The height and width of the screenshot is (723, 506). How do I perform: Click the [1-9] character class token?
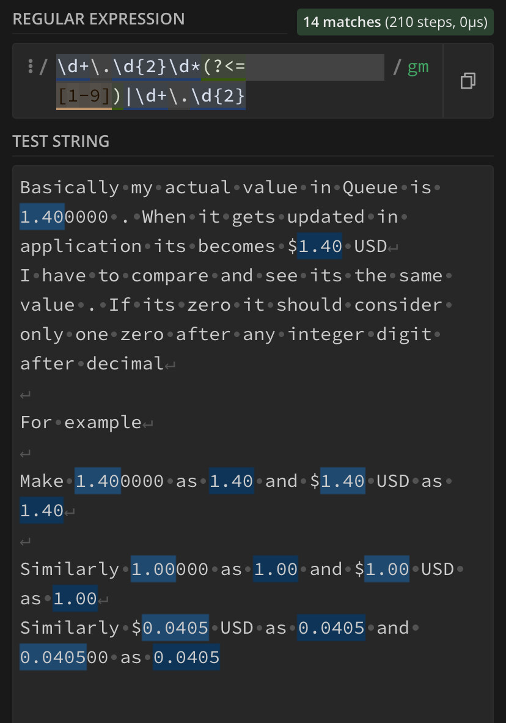[84, 96]
